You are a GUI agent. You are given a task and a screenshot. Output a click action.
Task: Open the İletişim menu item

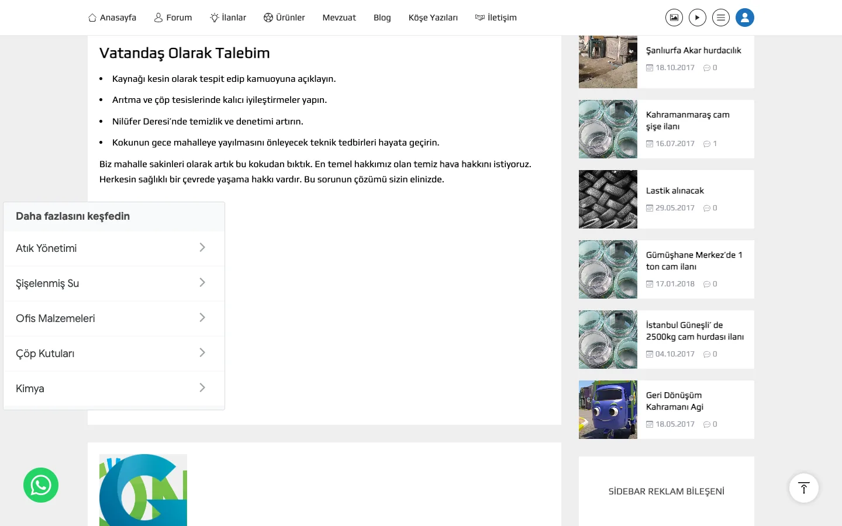point(496,18)
